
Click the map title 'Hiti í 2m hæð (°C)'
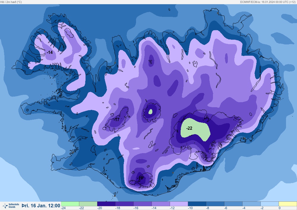pos(11,2)
